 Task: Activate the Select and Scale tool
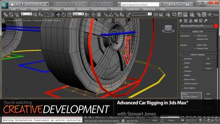coord(69,14)
